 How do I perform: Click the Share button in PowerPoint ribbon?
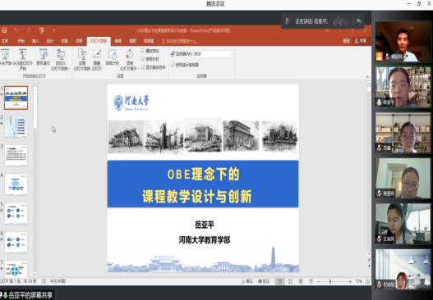coord(361,41)
